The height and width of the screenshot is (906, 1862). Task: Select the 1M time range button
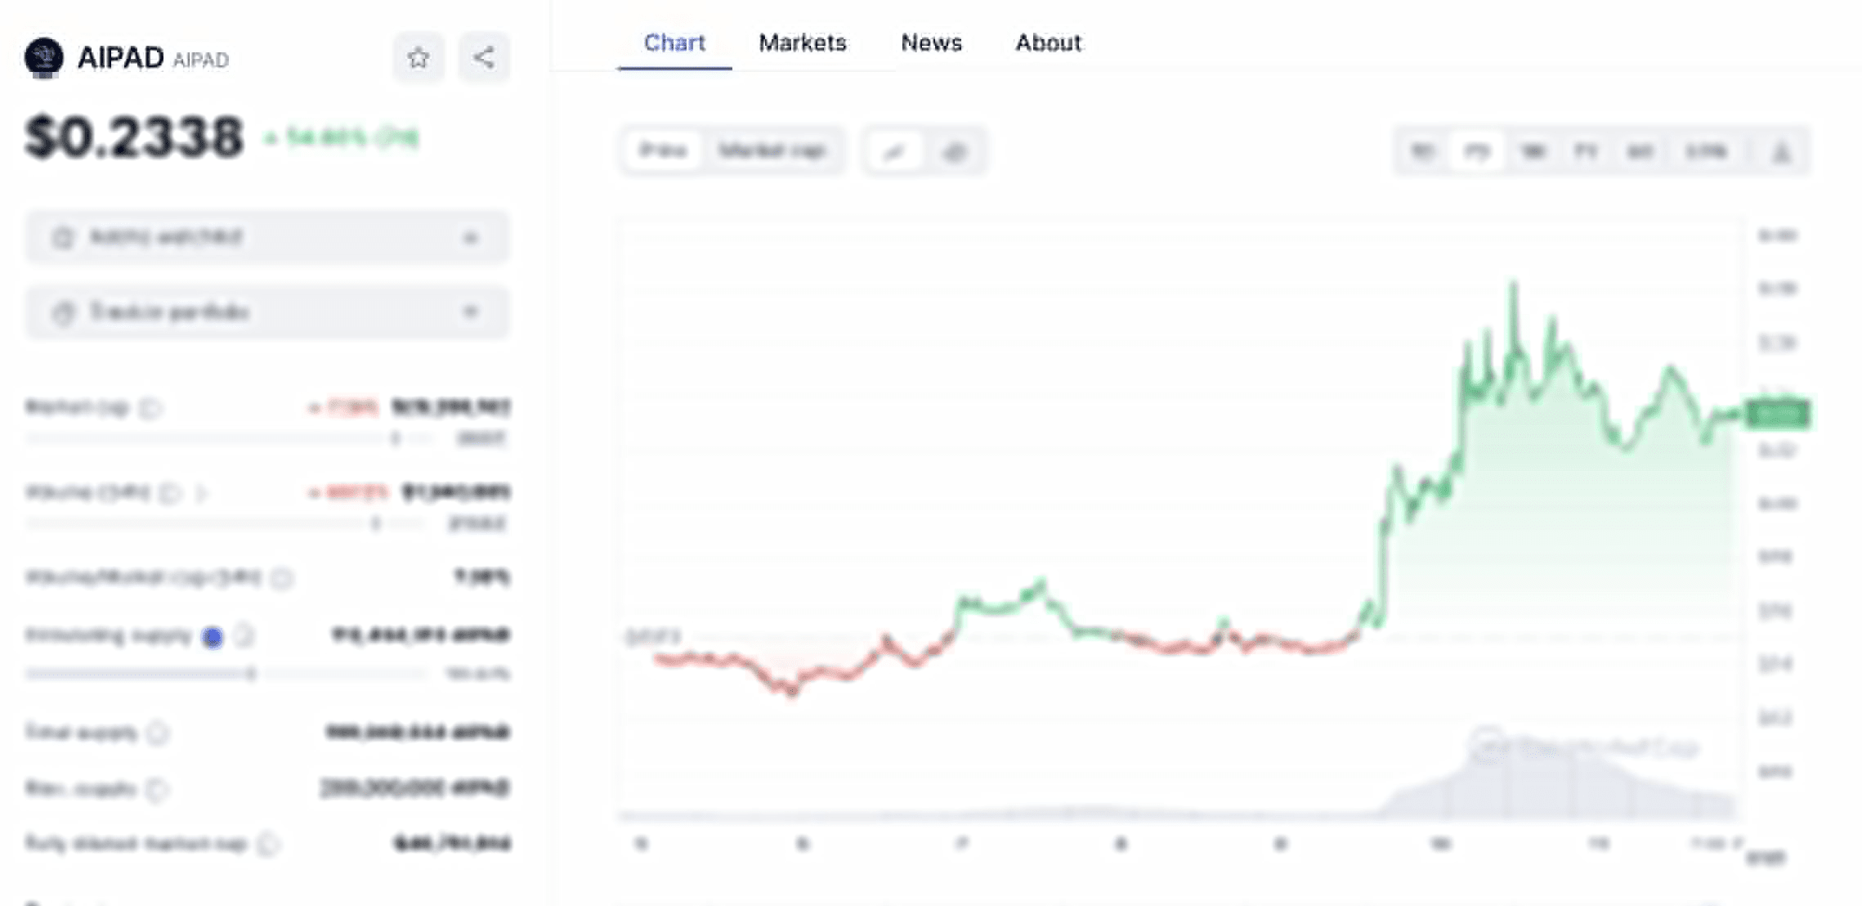[1533, 151]
